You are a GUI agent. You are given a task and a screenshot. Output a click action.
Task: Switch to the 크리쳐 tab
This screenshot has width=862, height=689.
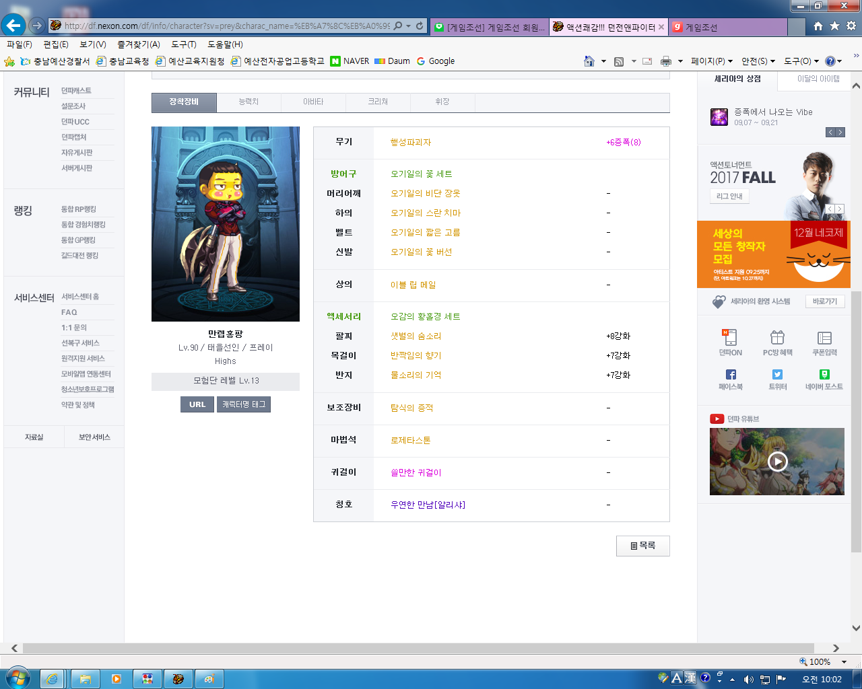378,102
